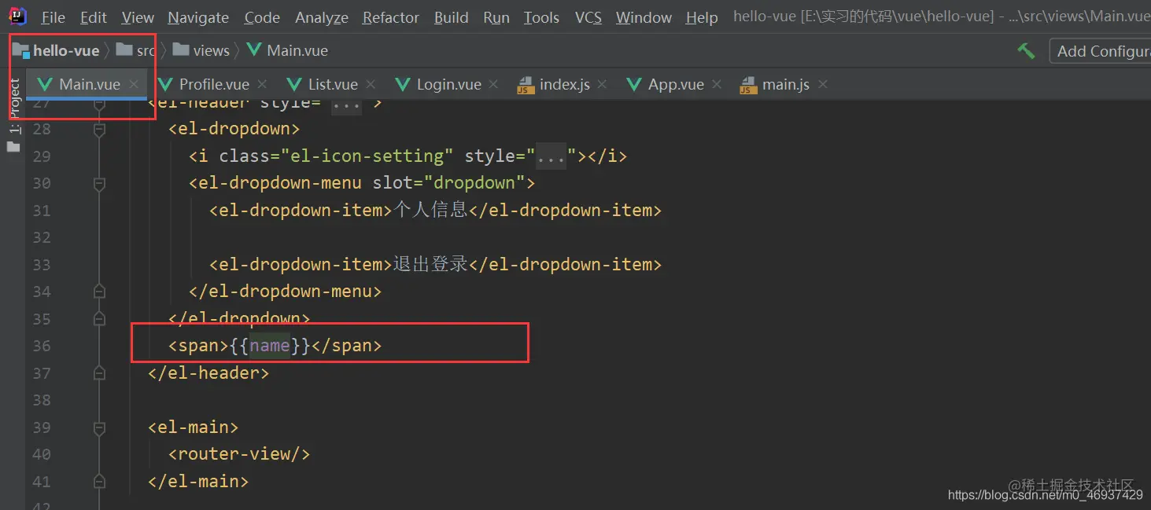1151x510 pixels.
Task: Click the Main.vue breadcrumb
Action: coord(287,50)
